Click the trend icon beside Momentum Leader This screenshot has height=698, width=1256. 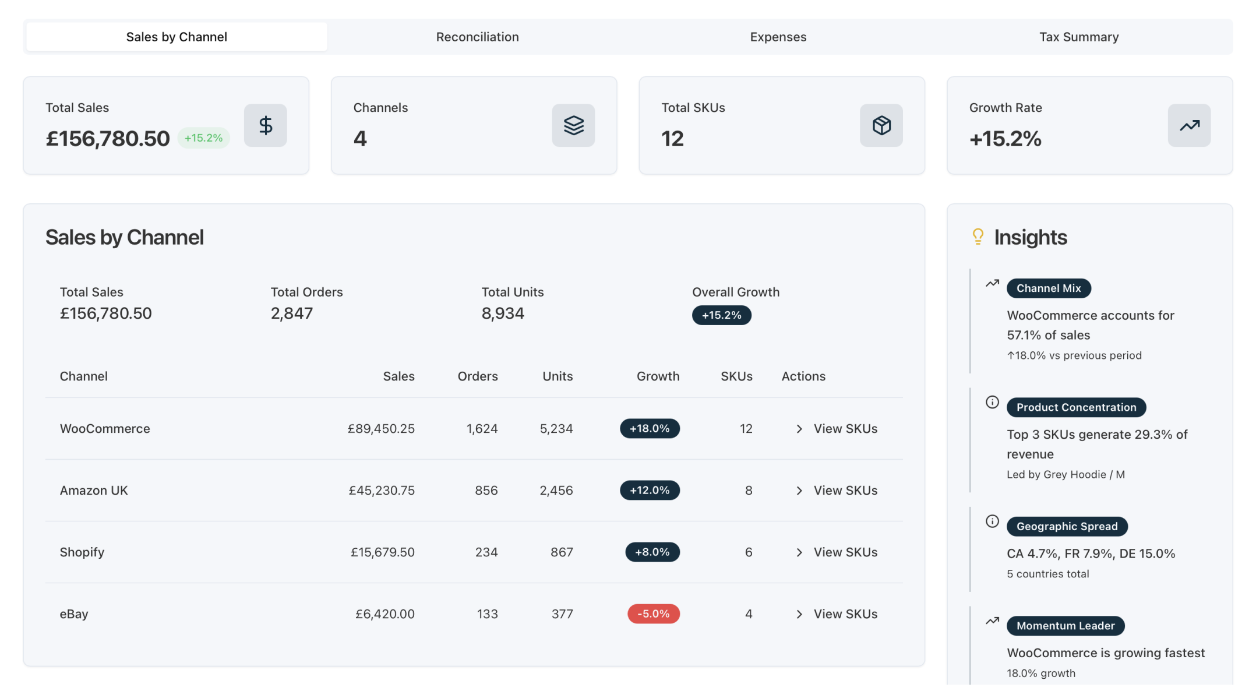tap(992, 621)
